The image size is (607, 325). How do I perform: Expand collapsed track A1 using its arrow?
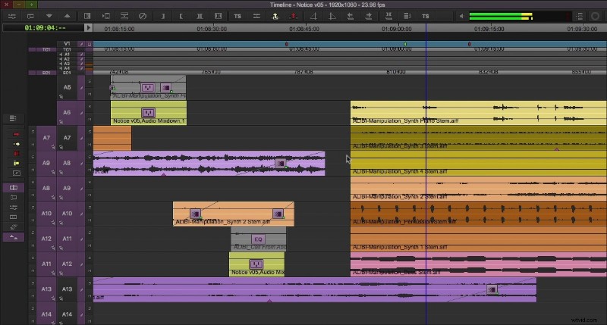point(61,55)
